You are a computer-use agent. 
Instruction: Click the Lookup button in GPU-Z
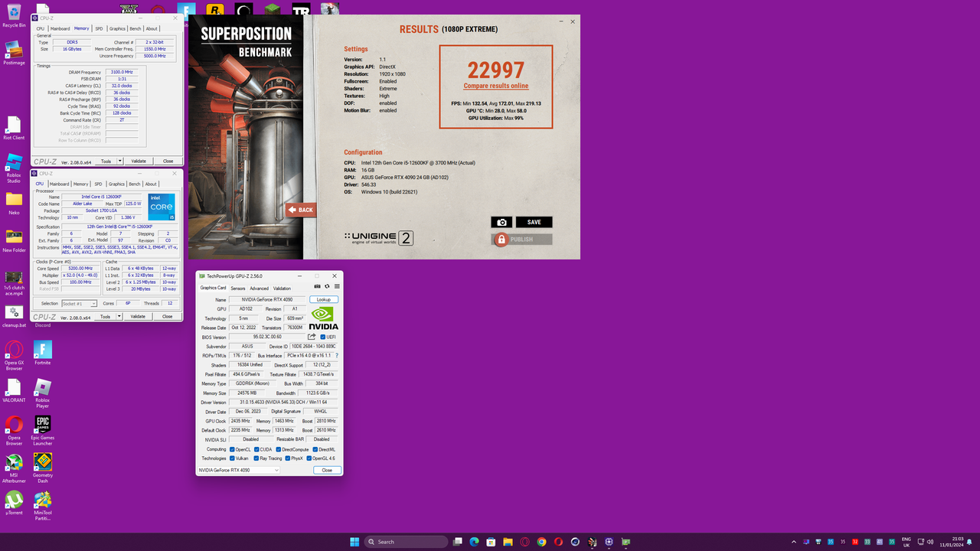click(x=324, y=299)
